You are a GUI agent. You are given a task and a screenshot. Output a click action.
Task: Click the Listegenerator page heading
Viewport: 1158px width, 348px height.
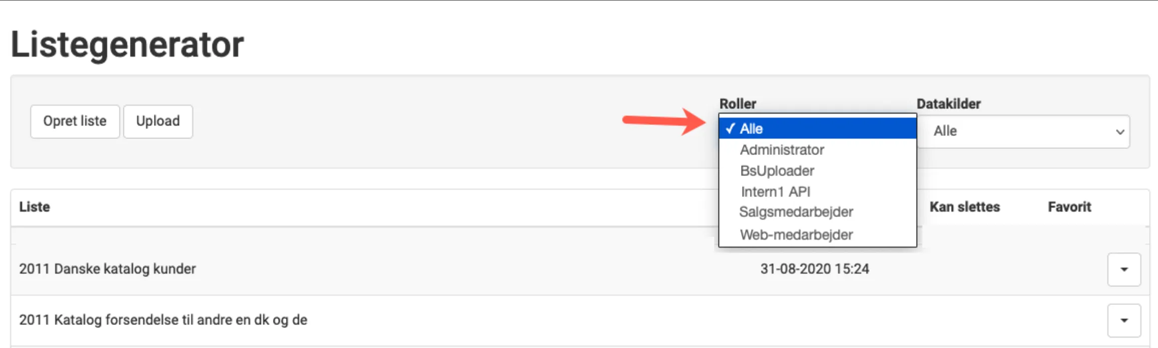coord(127,45)
